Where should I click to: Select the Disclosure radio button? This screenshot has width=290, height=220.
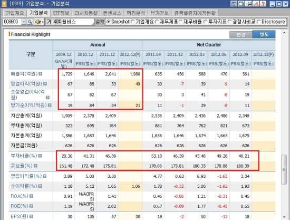(x=259, y=22)
